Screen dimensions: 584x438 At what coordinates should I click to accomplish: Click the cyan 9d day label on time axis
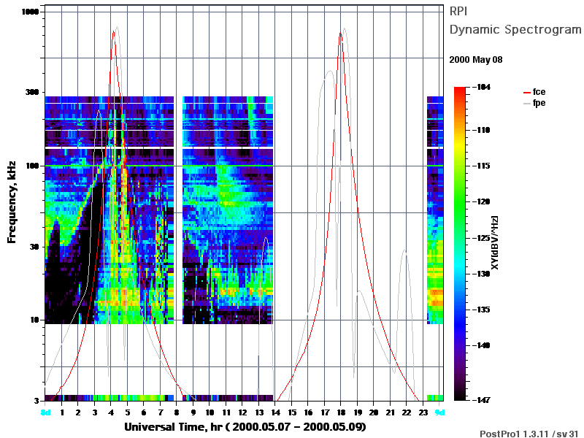(x=440, y=412)
